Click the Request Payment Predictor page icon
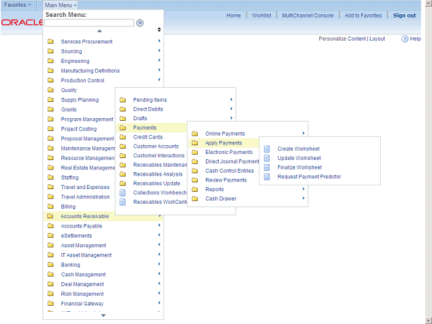 click(x=267, y=177)
